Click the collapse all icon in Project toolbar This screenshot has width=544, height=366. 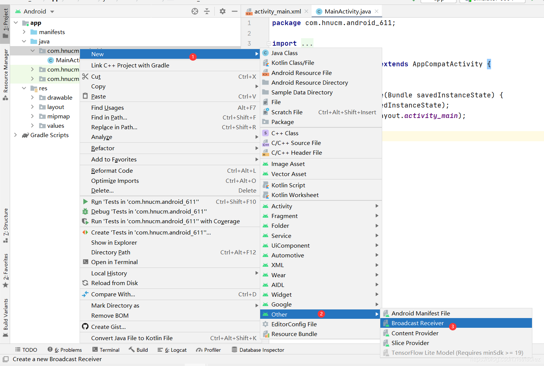click(207, 11)
